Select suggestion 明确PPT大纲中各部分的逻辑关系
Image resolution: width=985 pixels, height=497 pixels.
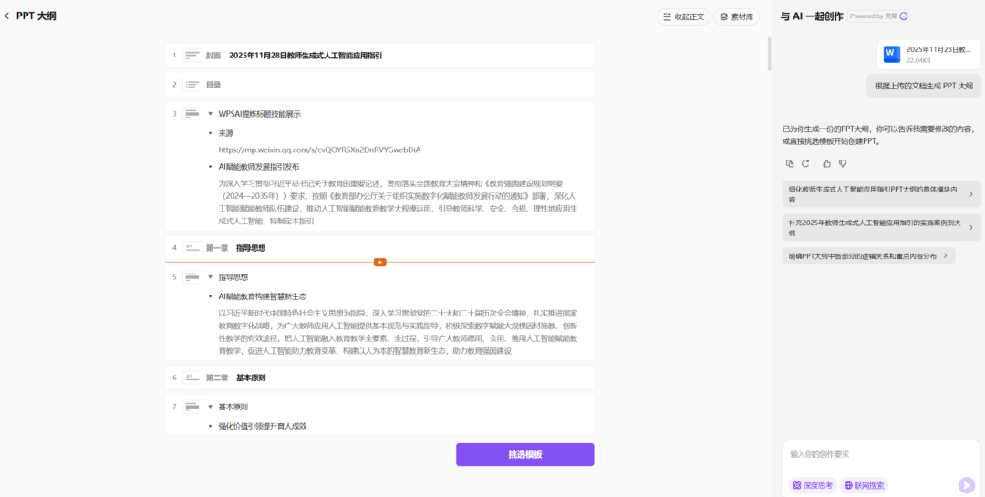(x=869, y=255)
